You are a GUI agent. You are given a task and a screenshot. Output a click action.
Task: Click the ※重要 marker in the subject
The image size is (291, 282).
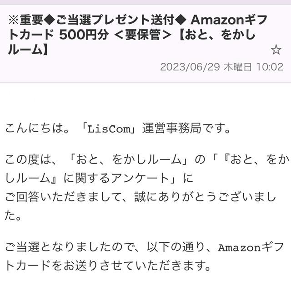[x=22, y=20]
